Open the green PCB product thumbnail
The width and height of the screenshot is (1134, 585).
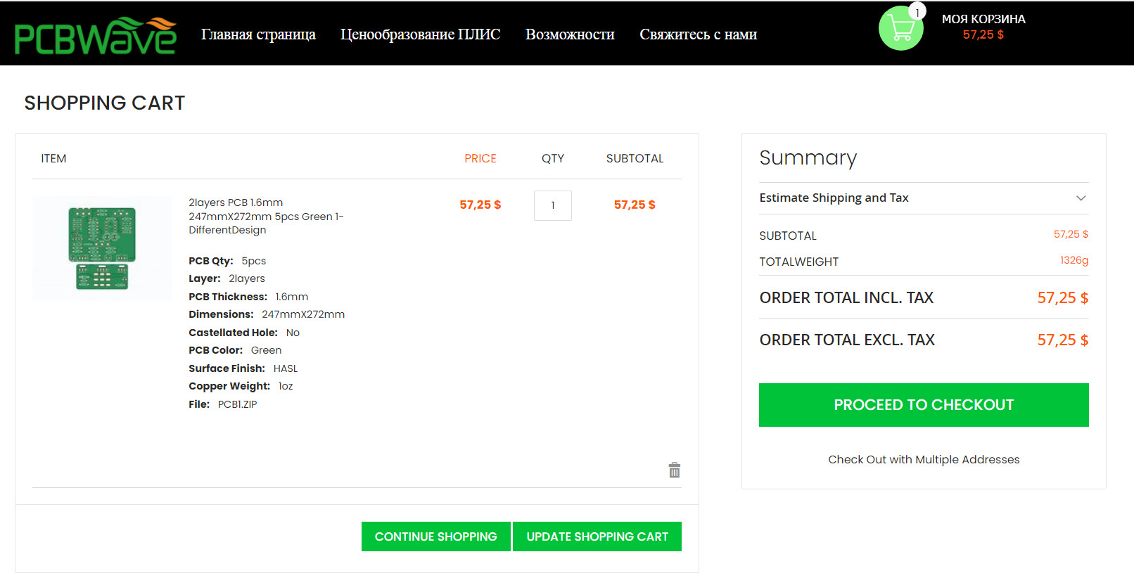[102, 247]
